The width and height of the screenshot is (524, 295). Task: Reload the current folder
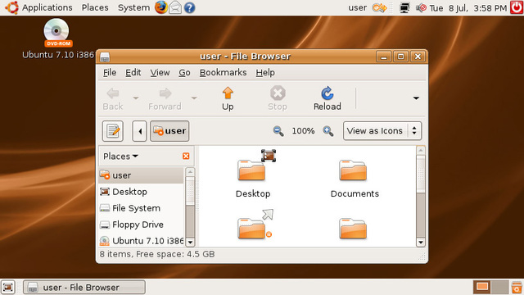point(327,98)
